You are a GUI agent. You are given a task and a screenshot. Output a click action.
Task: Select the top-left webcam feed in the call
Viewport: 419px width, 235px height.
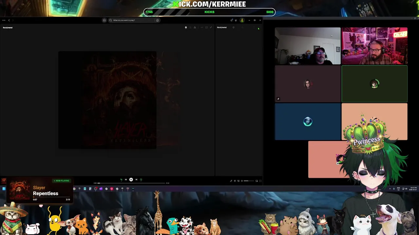pos(308,46)
